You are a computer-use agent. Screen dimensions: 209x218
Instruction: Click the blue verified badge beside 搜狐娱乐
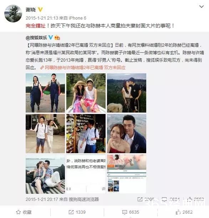pyautogui.click(x=51, y=37)
